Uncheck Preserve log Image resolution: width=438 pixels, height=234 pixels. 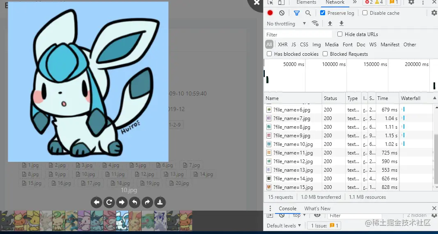[x=323, y=13]
